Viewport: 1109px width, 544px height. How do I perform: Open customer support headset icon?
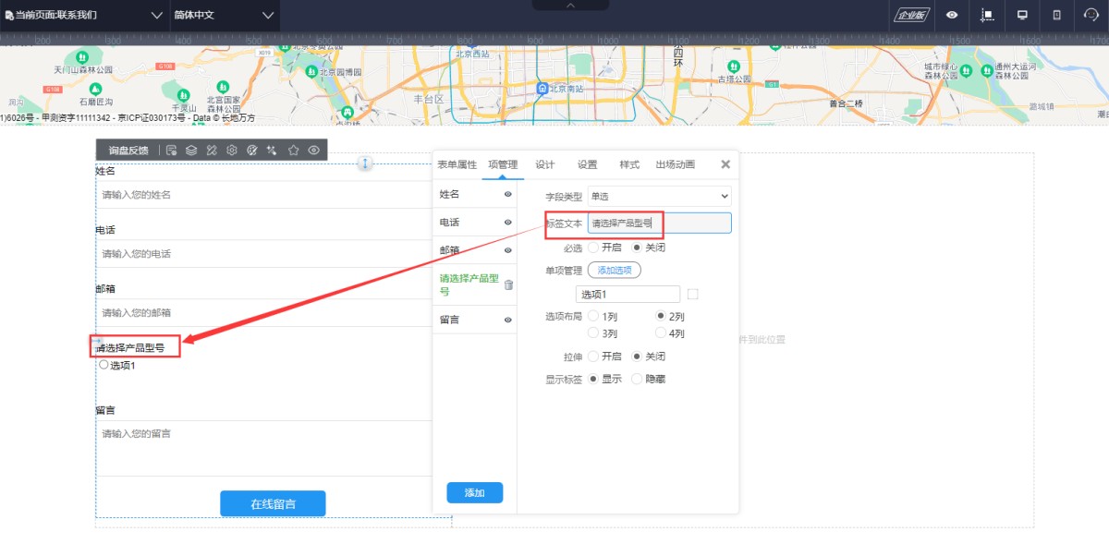pos(1091,15)
